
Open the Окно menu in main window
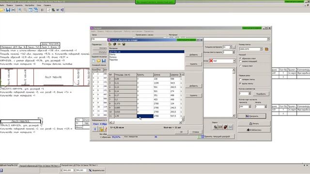pyautogui.click(x=39, y=5)
